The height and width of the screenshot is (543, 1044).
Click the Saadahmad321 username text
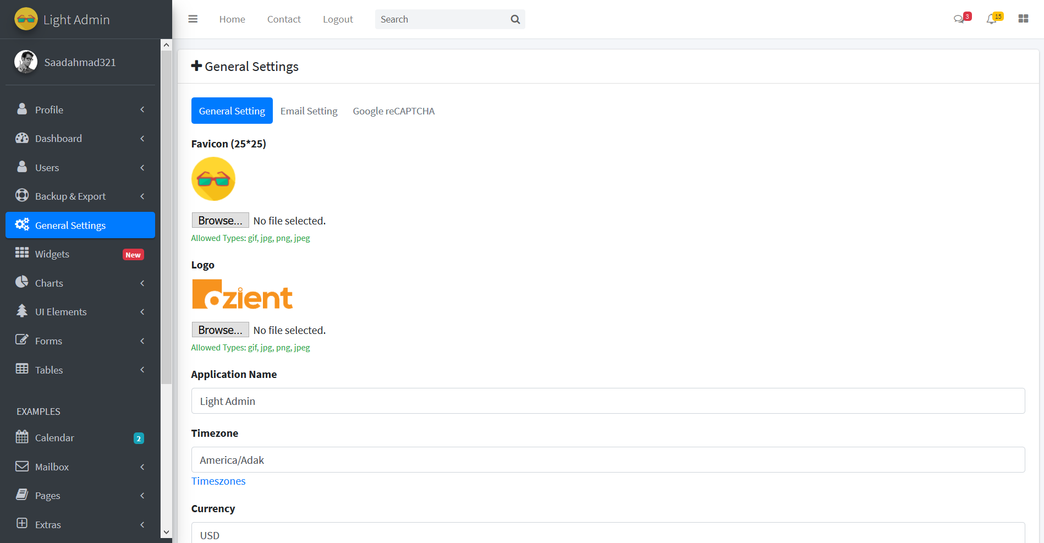80,63
